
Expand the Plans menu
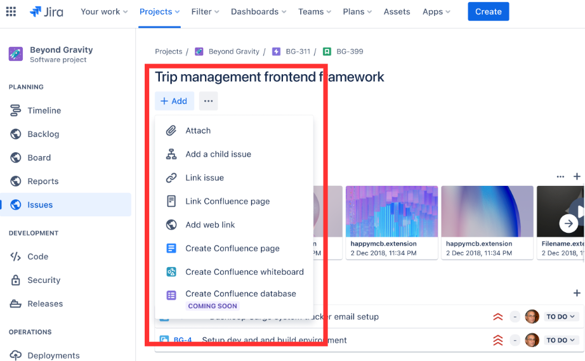coord(357,11)
